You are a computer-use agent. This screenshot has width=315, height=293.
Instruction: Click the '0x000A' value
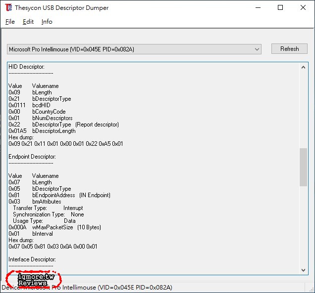pos(17,227)
